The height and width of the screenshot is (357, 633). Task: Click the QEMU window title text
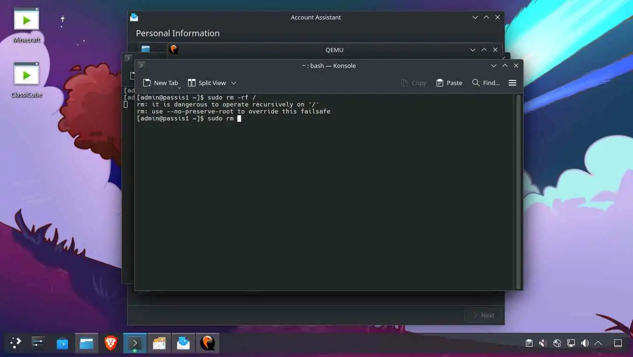click(x=335, y=50)
